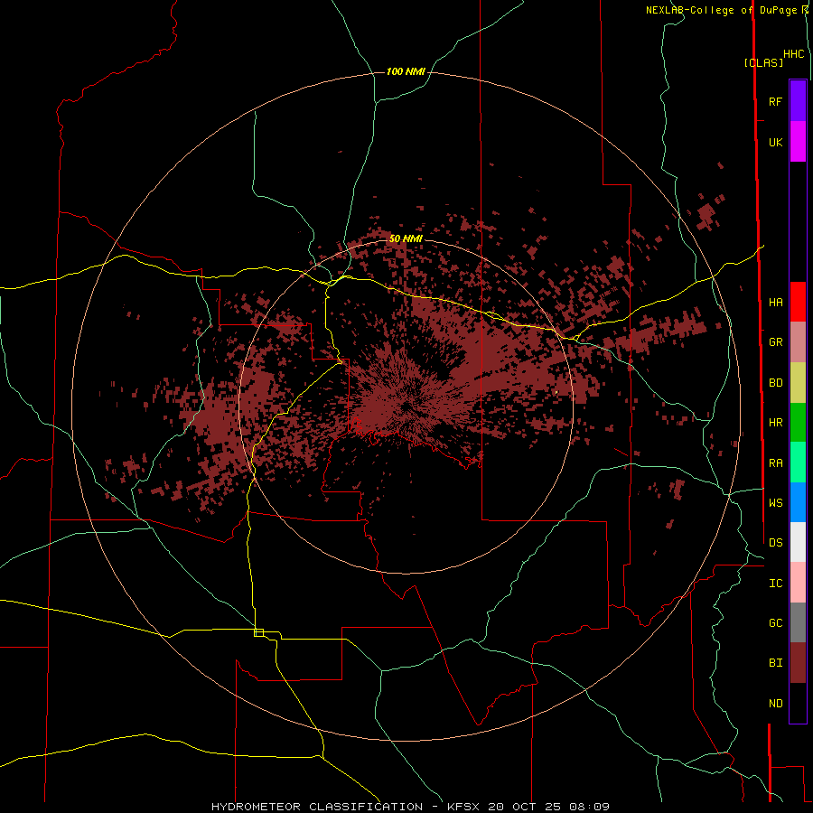The height and width of the screenshot is (813, 813).
Task: Click the "RF" legend label
Action: pyautogui.click(x=775, y=102)
